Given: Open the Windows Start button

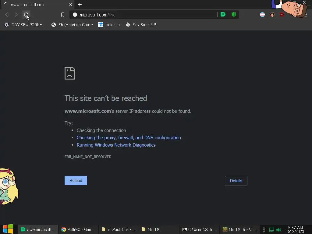Looking at the screenshot, I should tap(8, 229).
